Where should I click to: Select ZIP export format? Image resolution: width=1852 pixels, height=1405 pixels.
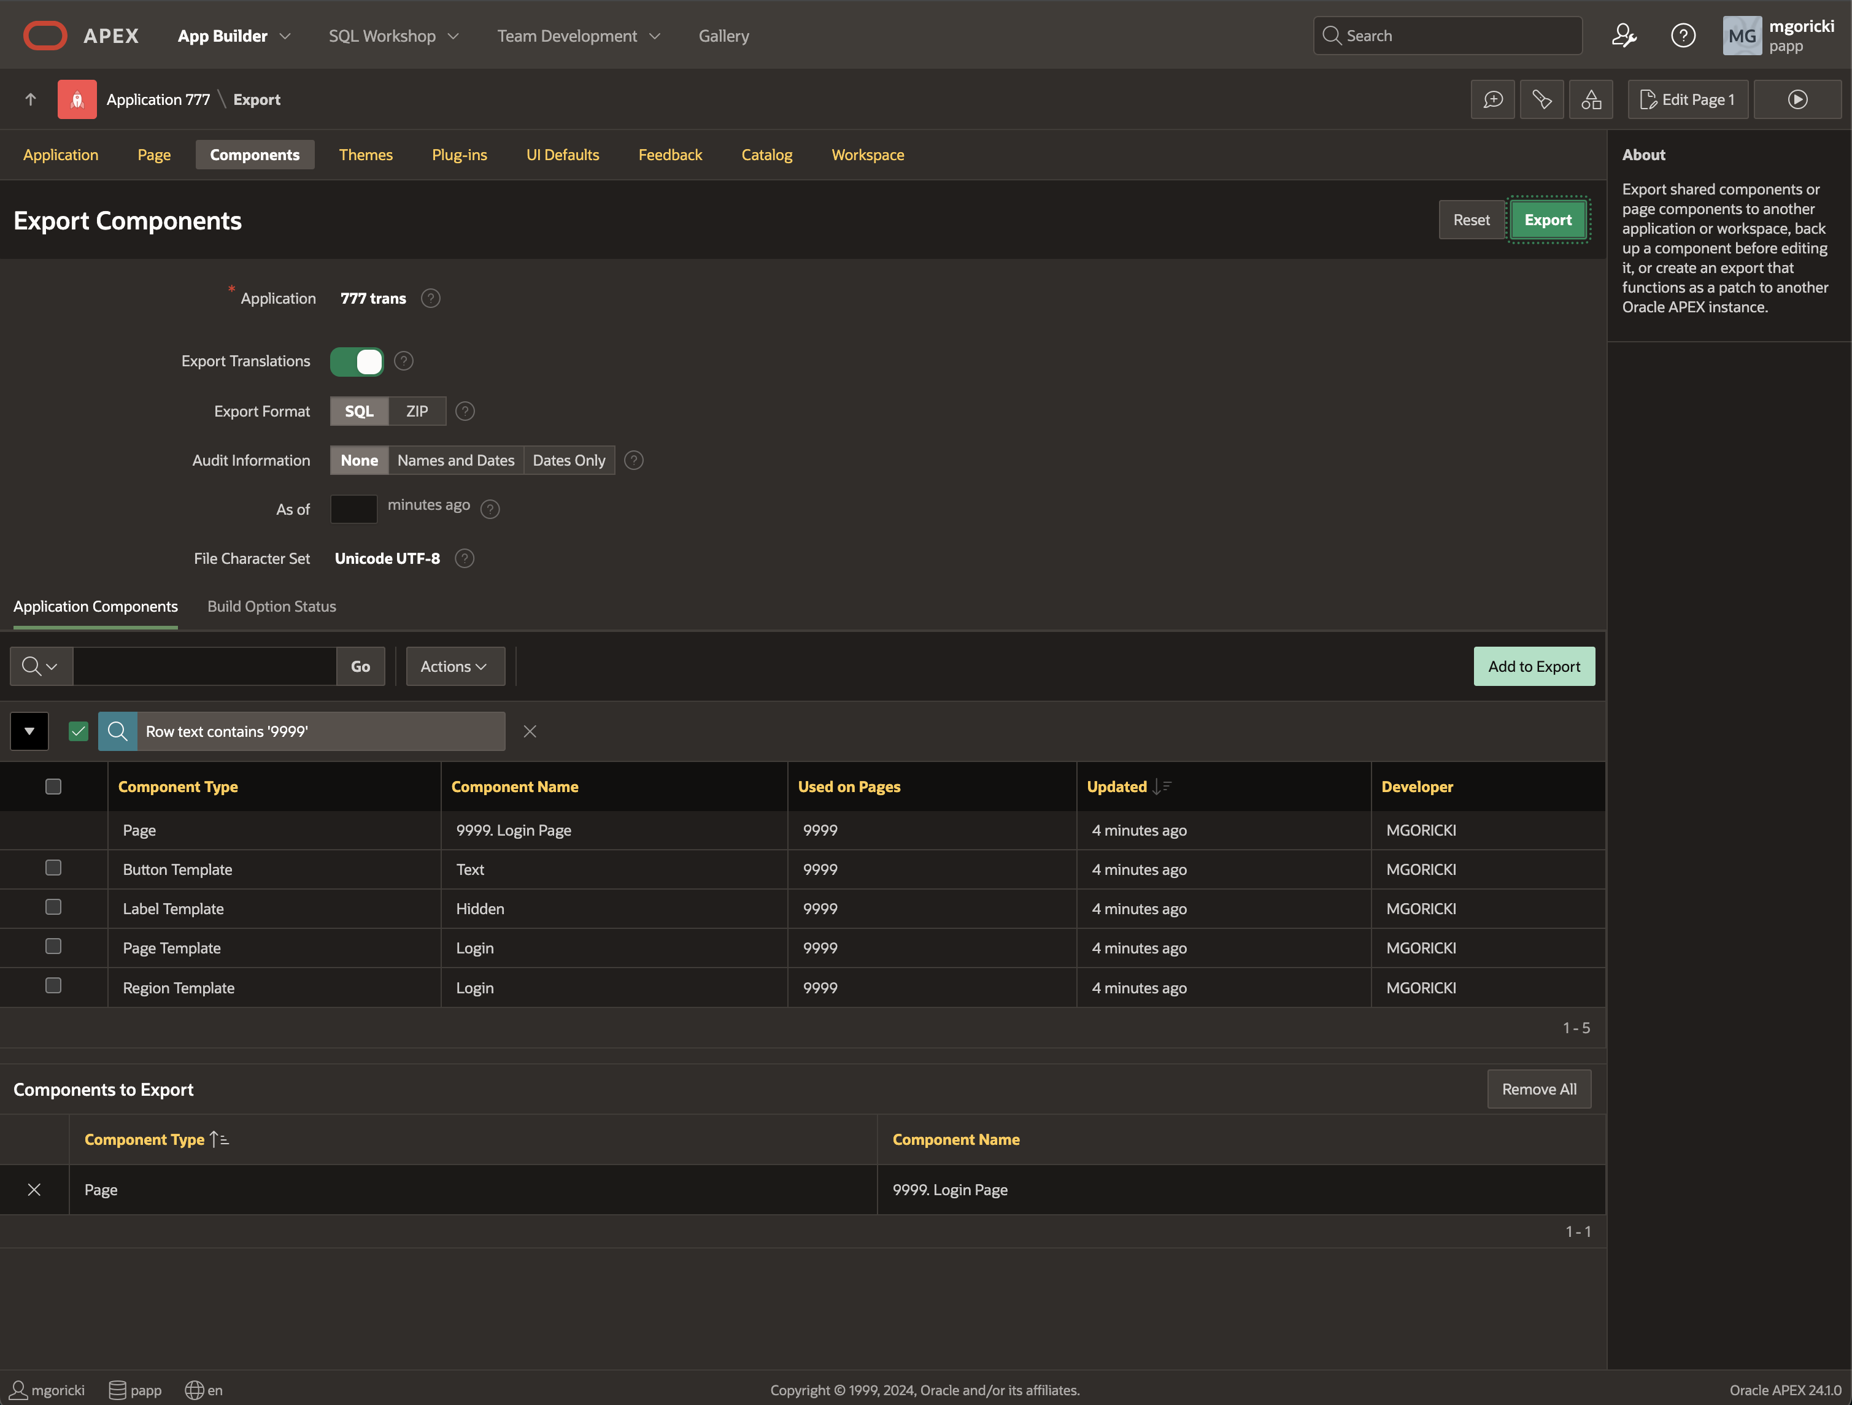pyautogui.click(x=417, y=411)
